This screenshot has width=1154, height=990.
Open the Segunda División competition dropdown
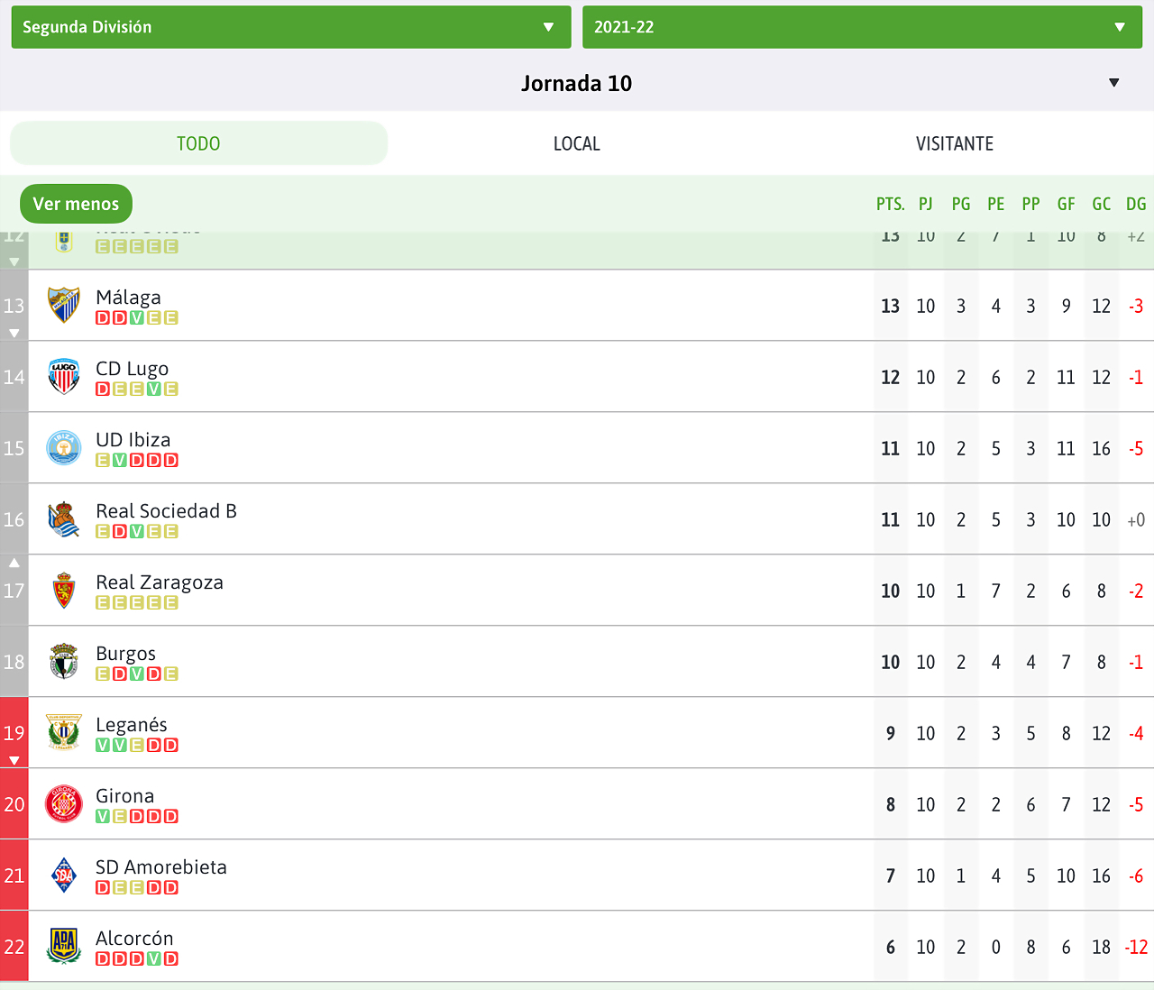click(291, 27)
